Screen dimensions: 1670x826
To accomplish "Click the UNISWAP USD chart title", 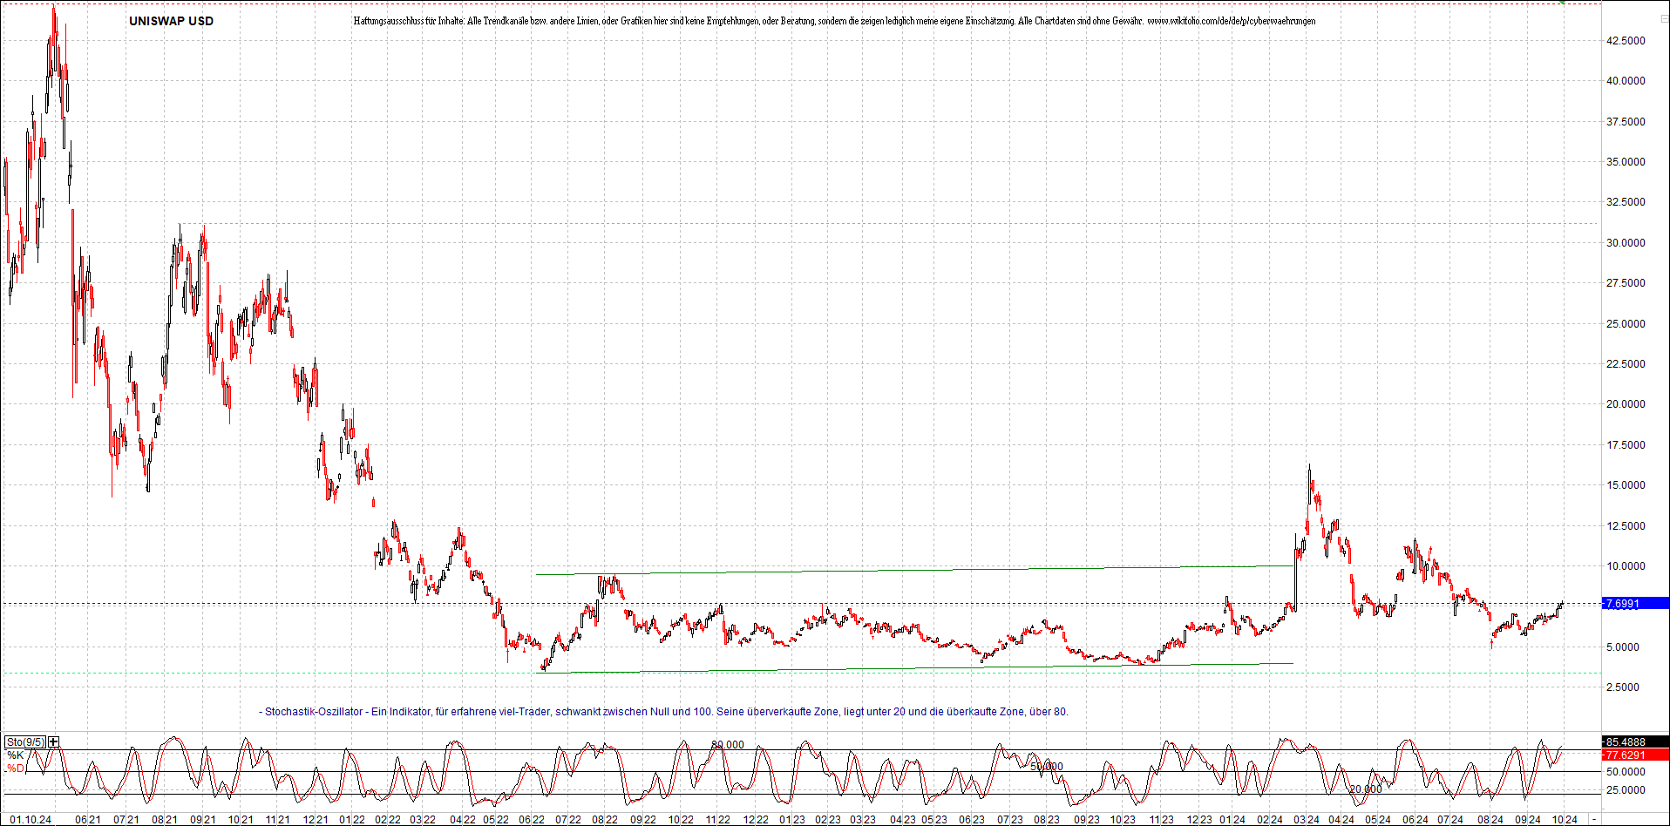I will pyautogui.click(x=171, y=21).
